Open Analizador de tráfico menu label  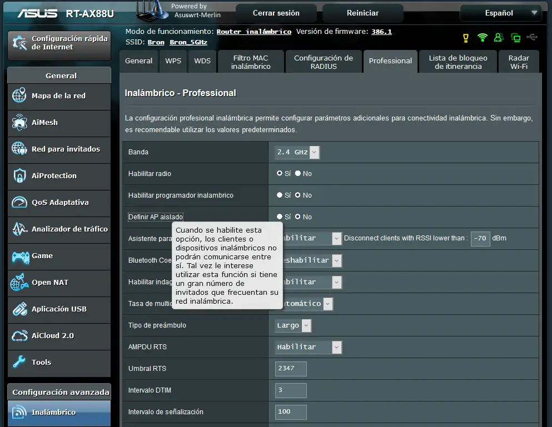(69, 229)
